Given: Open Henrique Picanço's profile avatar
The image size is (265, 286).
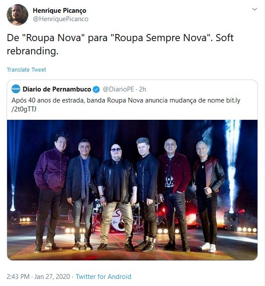Looking at the screenshot, I should [17, 15].
